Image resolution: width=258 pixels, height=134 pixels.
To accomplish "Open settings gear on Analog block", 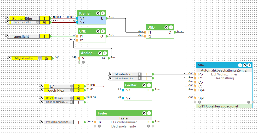I will [x=100, y=53].
